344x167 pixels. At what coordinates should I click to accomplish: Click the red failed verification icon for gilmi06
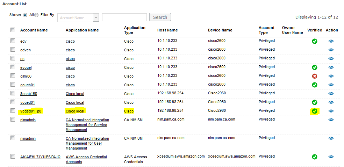[314, 76]
